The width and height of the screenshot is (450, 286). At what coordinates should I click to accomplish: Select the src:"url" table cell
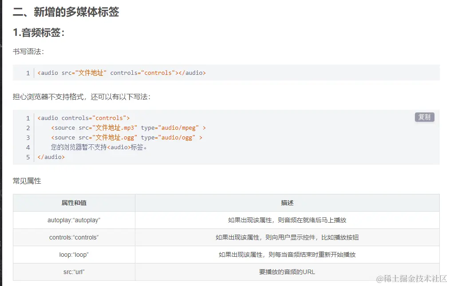point(74,272)
